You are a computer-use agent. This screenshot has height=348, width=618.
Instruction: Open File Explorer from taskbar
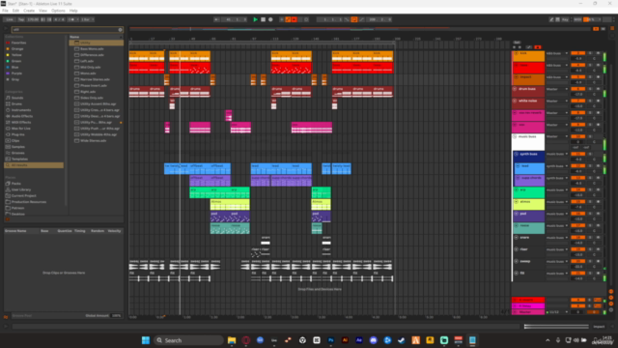pos(232,340)
